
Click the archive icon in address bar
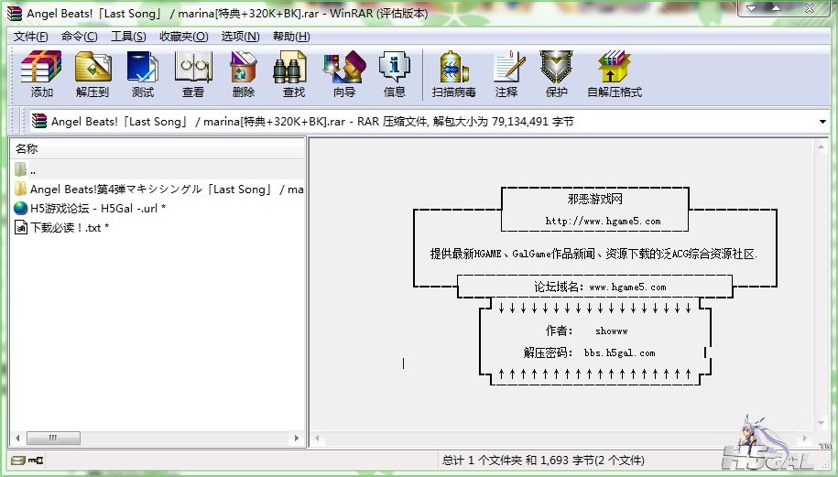pos(38,121)
